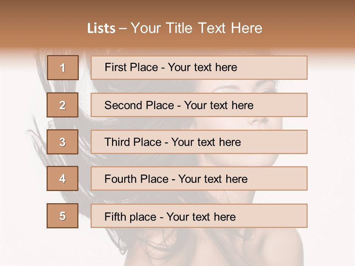
Task: Click 'Your Title Text Here' in the title
Action: coord(196,28)
